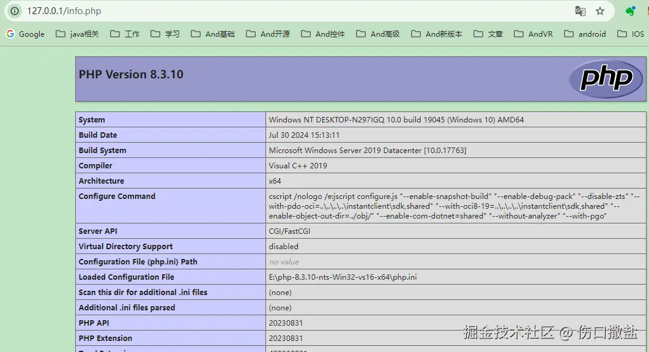Select the Compiler label

pyautogui.click(x=95, y=166)
